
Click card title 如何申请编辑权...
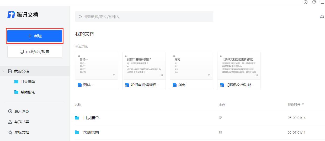(x=145, y=85)
